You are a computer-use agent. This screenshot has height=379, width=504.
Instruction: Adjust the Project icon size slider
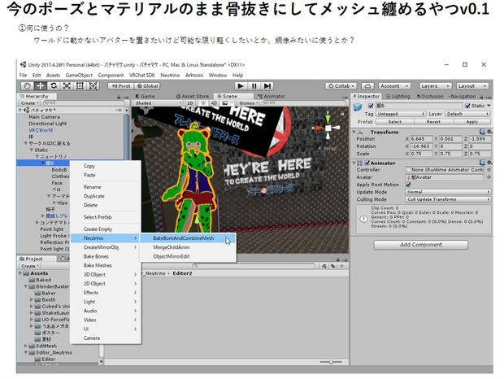[x=331, y=362]
